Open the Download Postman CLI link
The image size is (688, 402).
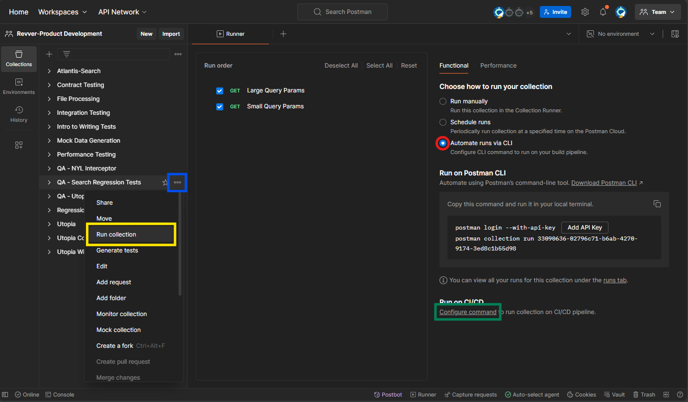pos(604,183)
